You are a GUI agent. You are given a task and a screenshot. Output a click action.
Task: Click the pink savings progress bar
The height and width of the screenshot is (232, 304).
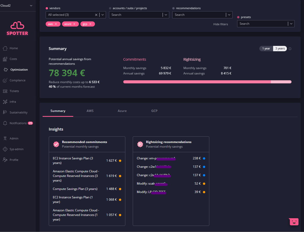[197, 82]
